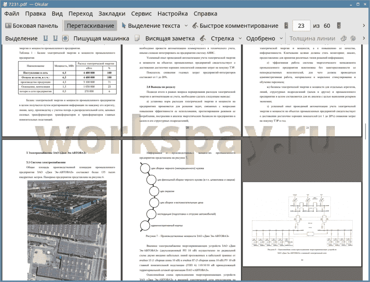Viewport: 370px width, 282px height.
Task: Click table cell 'Поступление в сеть'
Action: [36, 73]
